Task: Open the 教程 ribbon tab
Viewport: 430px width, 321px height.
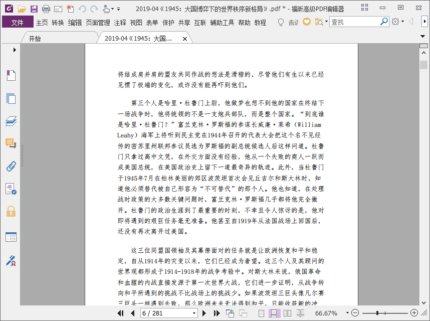Action: pos(260,23)
